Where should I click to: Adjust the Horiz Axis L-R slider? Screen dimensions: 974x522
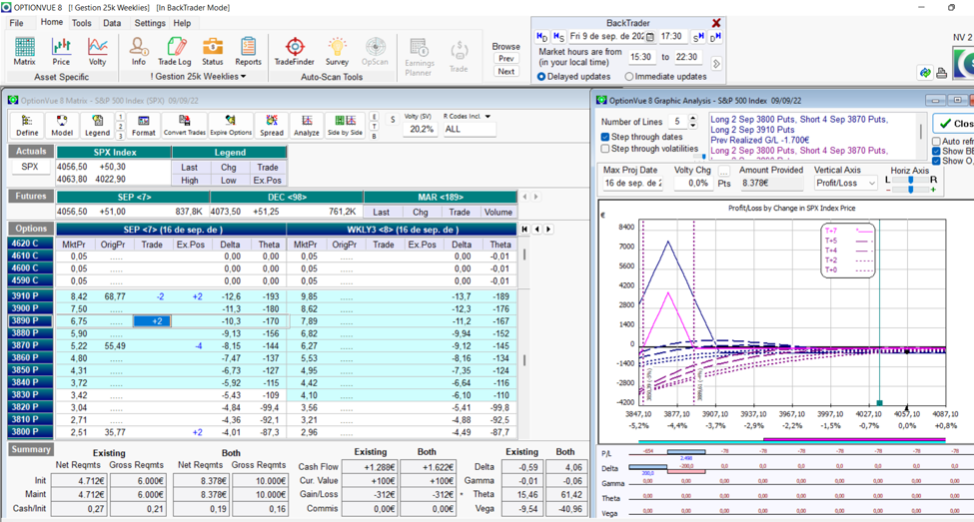coord(911,180)
